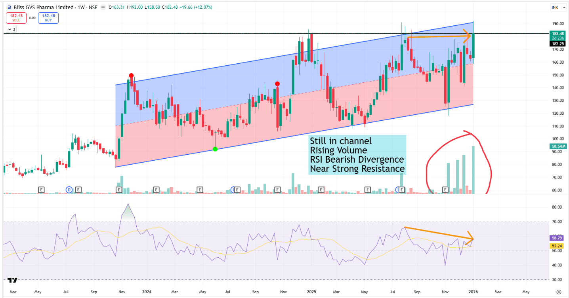Image resolution: width=569 pixels, height=298 pixels.
Task: Click the earnings E marker near May 2024
Action: (200, 190)
